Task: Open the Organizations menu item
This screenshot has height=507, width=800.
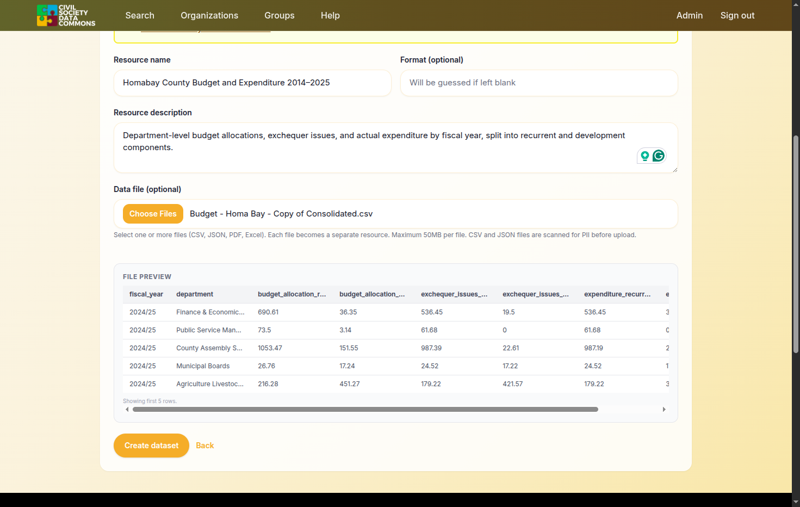Action: [209, 15]
